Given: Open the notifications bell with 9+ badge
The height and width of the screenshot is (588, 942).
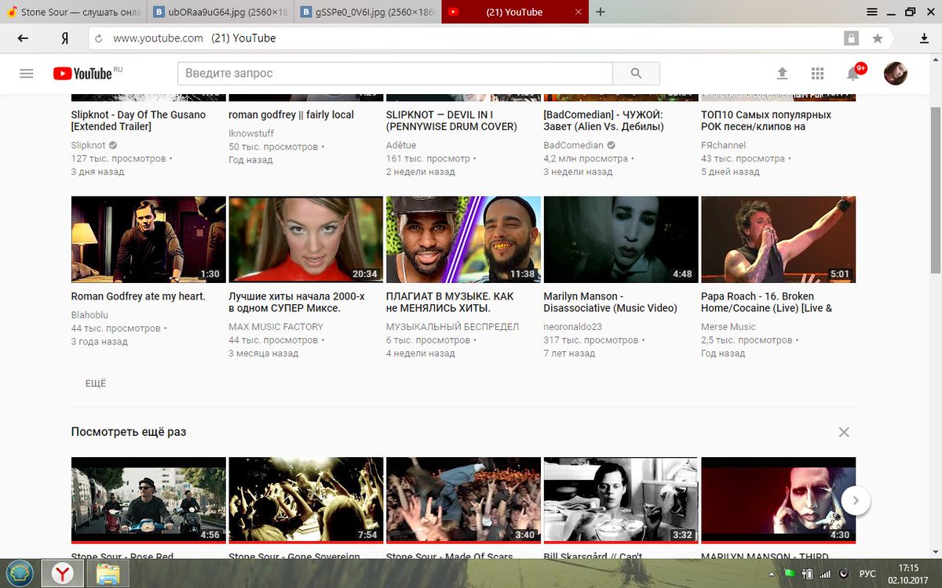Looking at the screenshot, I should point(854,73).
